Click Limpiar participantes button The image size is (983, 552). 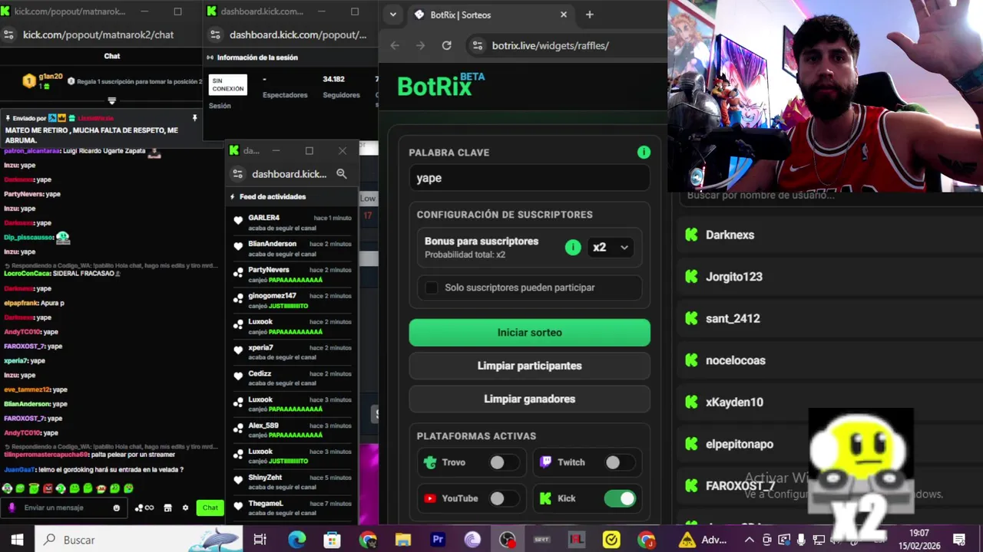529,366
